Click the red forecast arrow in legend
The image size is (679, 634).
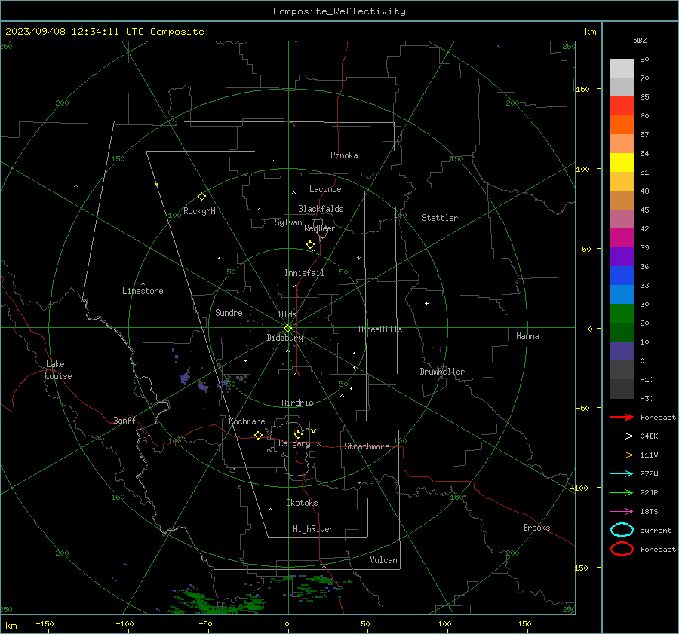tap(622, 417)
